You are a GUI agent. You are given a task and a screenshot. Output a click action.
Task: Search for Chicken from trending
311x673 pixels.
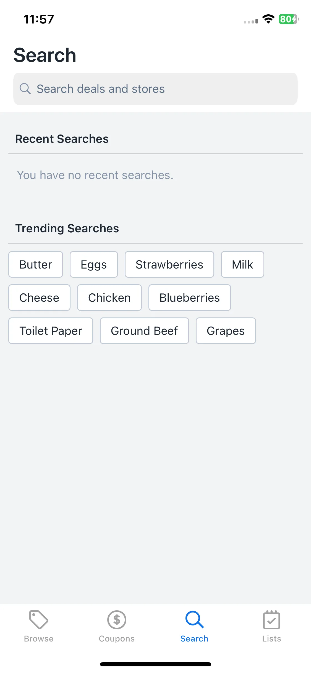109,298
